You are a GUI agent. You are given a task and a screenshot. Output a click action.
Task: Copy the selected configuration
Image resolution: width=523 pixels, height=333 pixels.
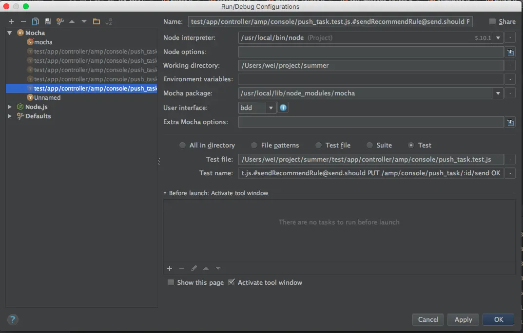click(36, 21)
